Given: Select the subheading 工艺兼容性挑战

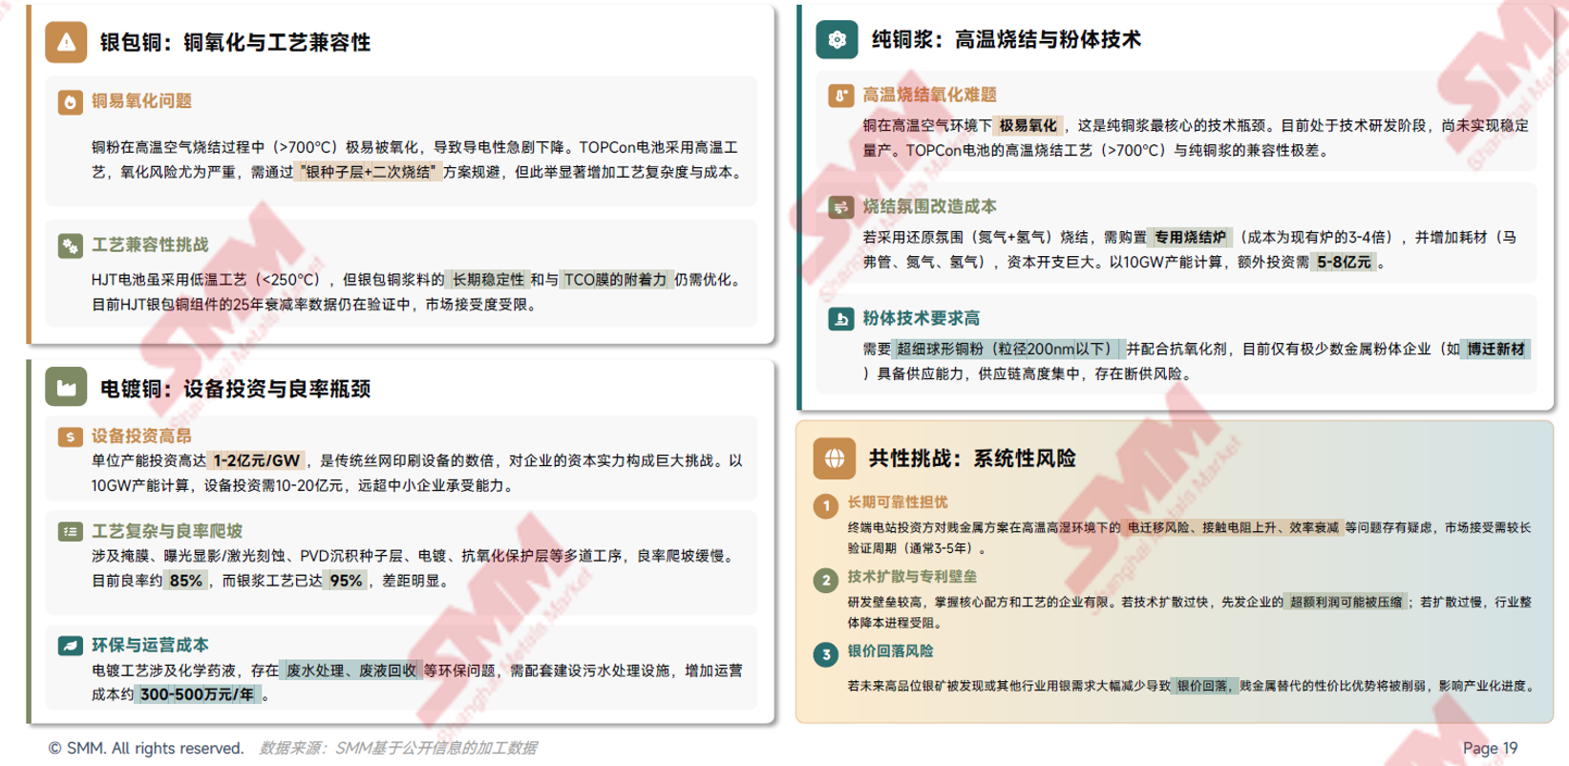Looking at the screenshot, I should pos(150,245).
